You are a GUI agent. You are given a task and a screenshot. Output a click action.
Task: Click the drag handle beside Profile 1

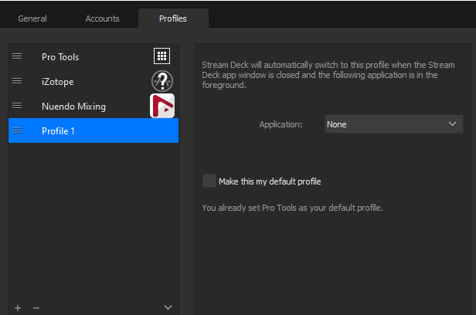coord(17,130)
